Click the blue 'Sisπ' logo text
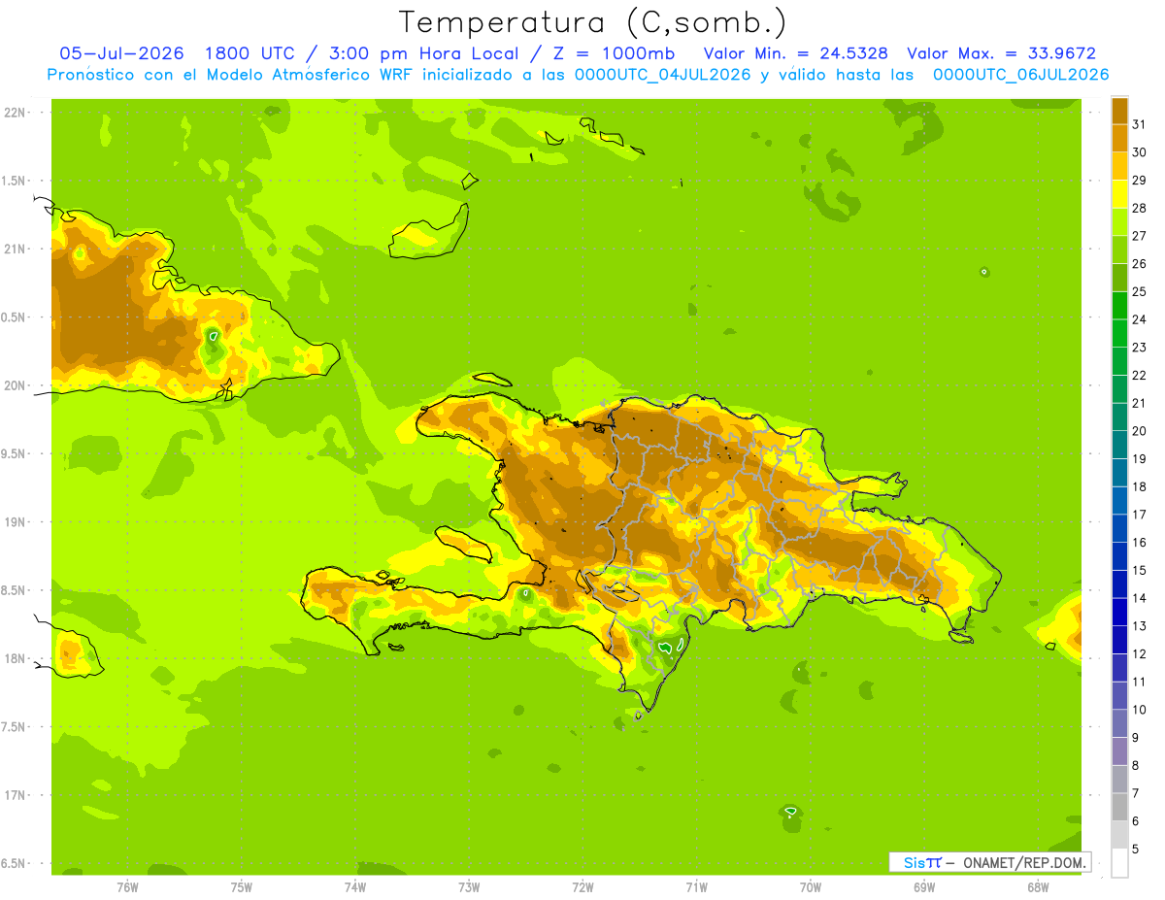The height and width of the screenshot is (900, 1165). click(922, 862)
